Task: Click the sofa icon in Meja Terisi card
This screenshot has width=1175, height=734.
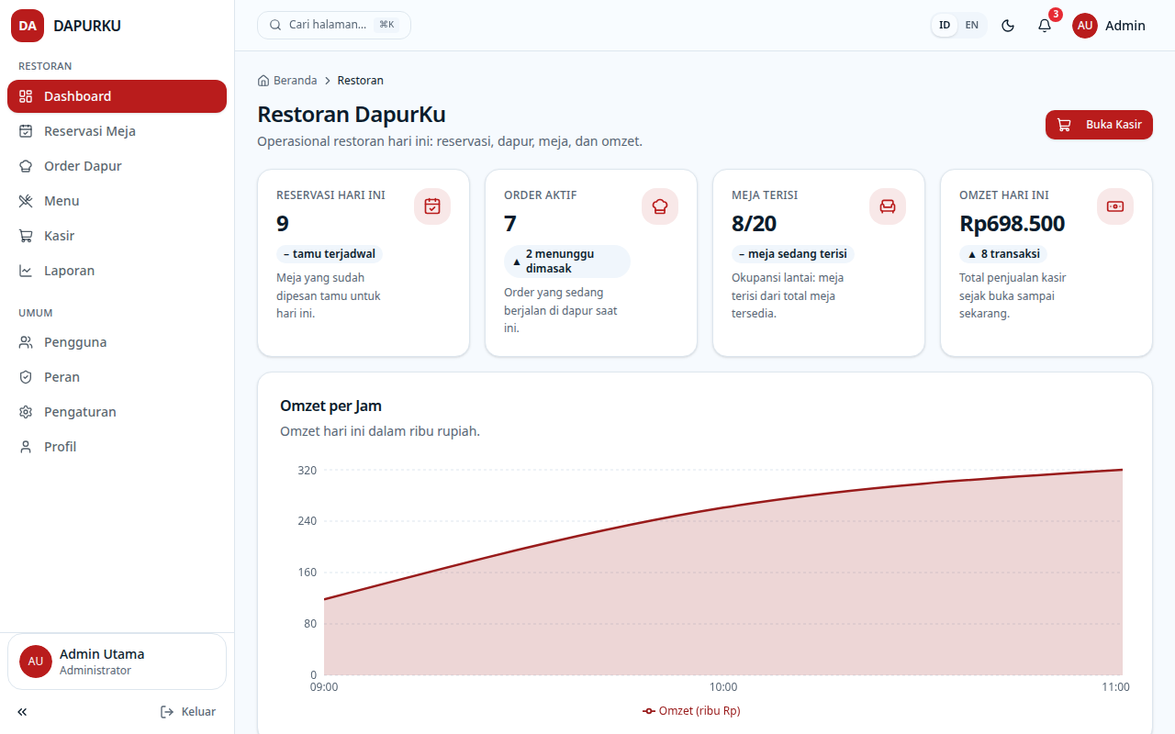Action: click(888, 206)
